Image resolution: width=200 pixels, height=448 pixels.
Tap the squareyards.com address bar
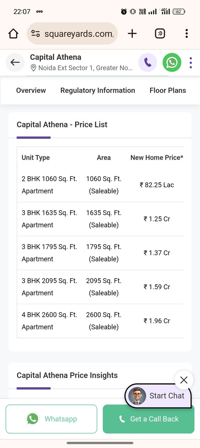(72, 34)
